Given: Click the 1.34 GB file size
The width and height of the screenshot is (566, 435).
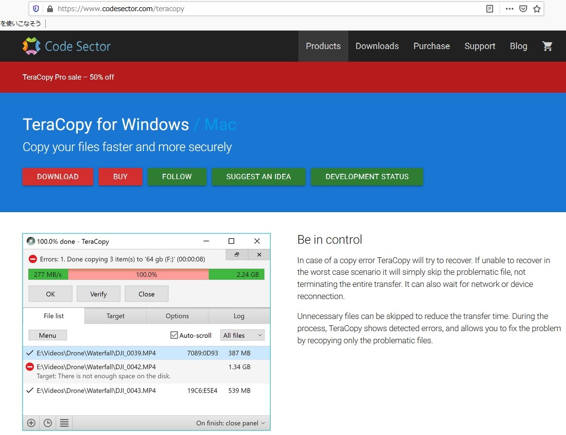Looking at the screenshot, I should 240,367.
